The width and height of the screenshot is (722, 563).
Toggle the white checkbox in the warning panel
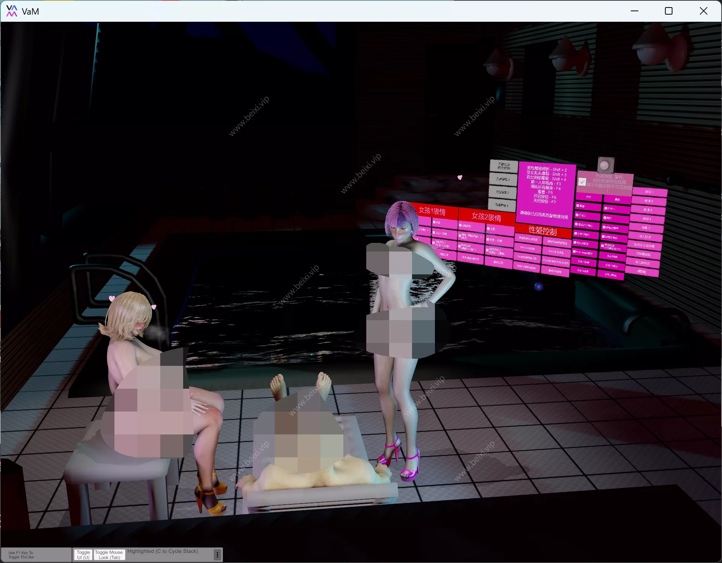(582, 182)
